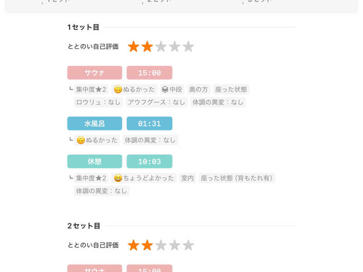Screen dimensions: 363x272
Task: Click the pink サウナ label in 1セット目
Action: 94,73
